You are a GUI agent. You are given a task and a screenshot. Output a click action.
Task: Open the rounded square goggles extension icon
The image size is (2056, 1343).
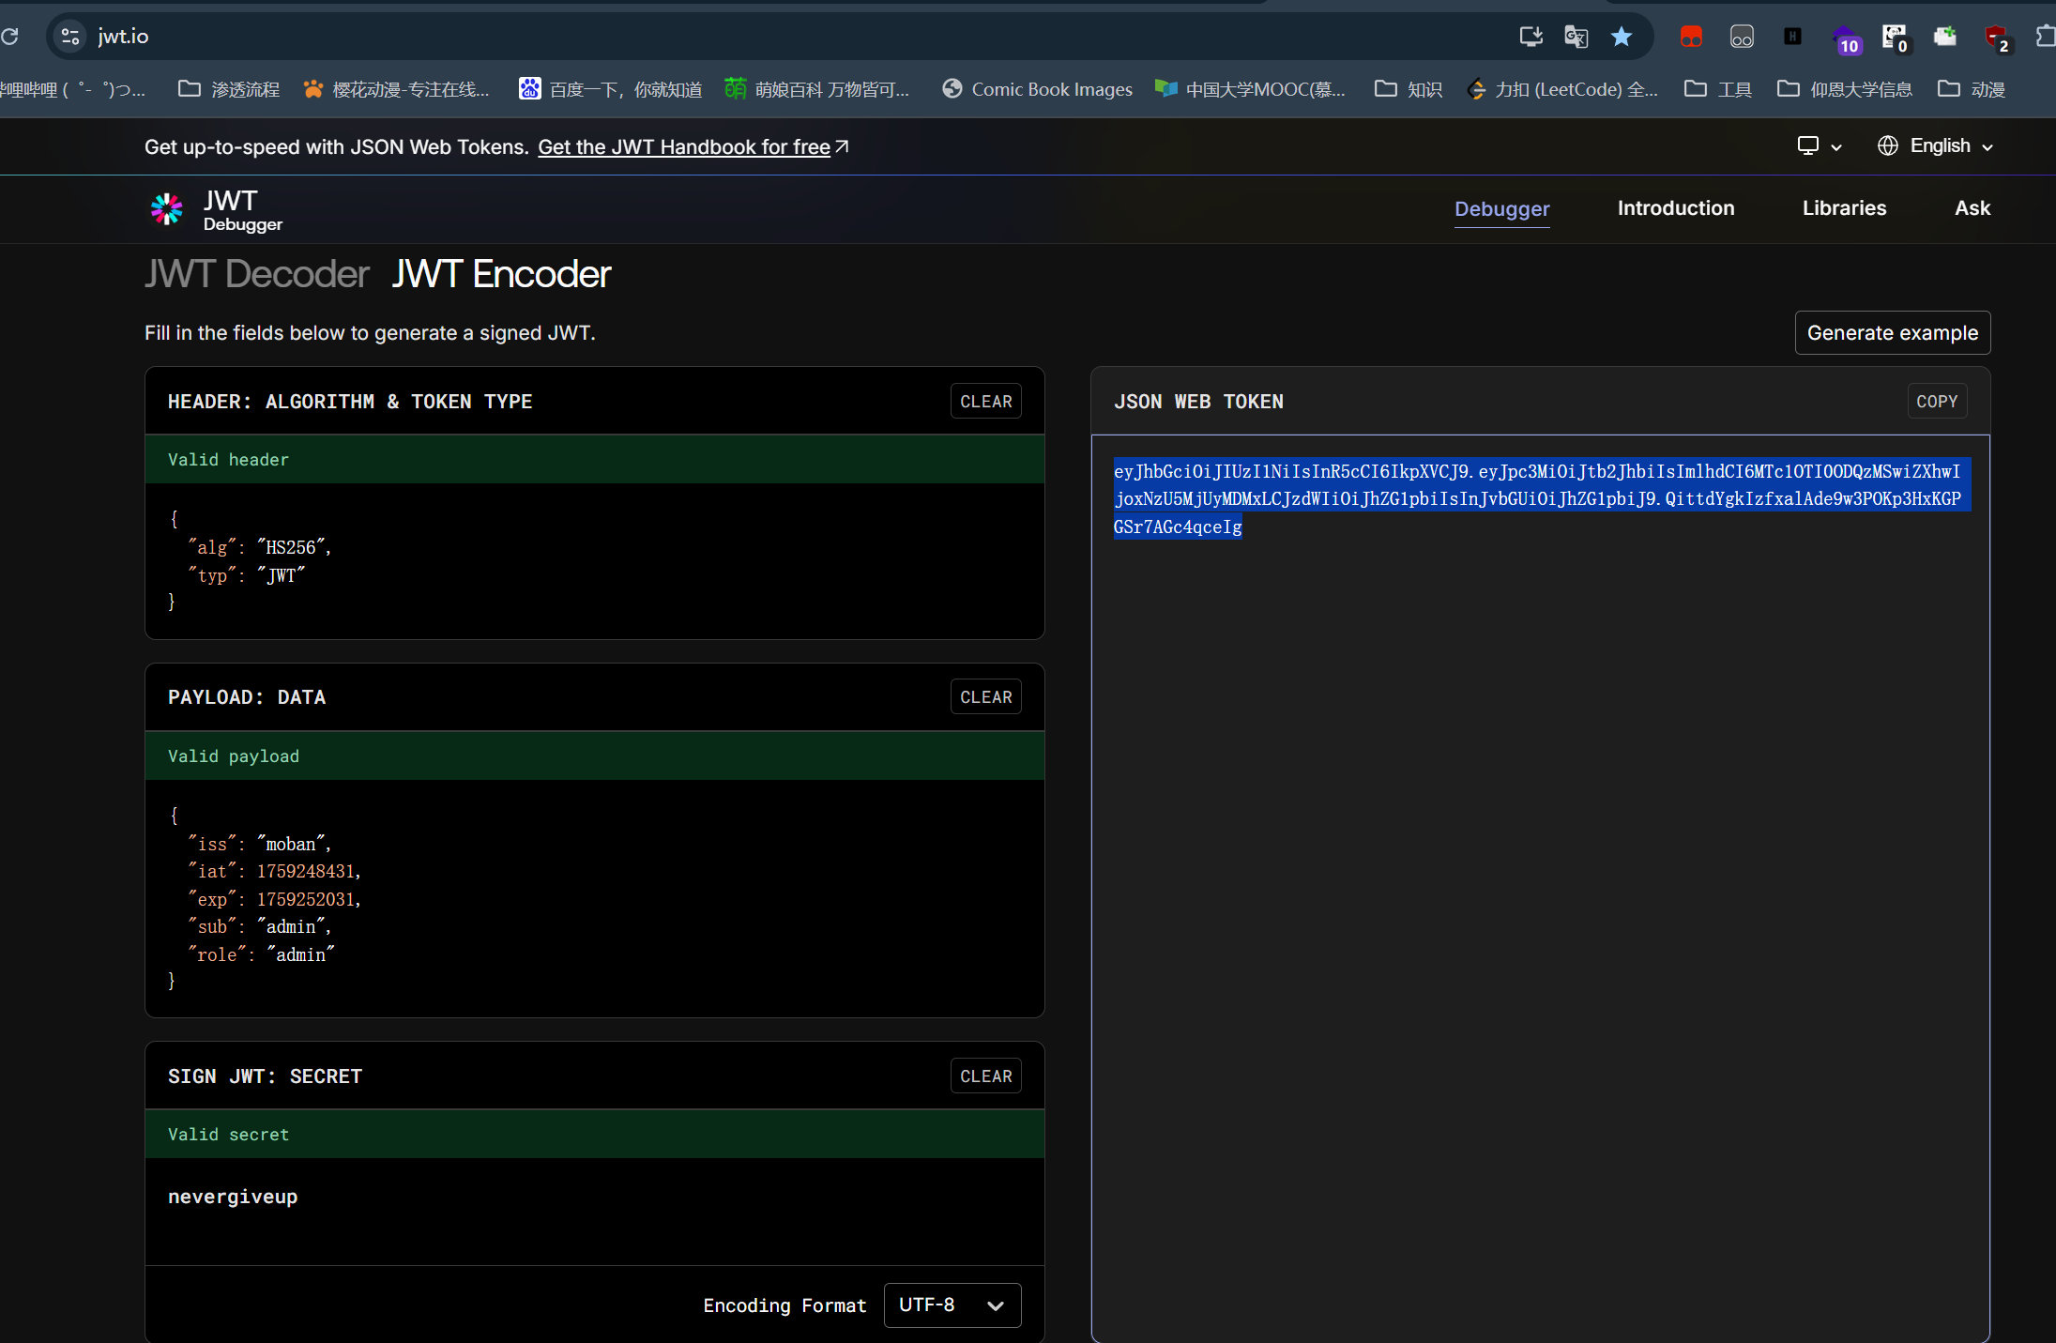1742,37
